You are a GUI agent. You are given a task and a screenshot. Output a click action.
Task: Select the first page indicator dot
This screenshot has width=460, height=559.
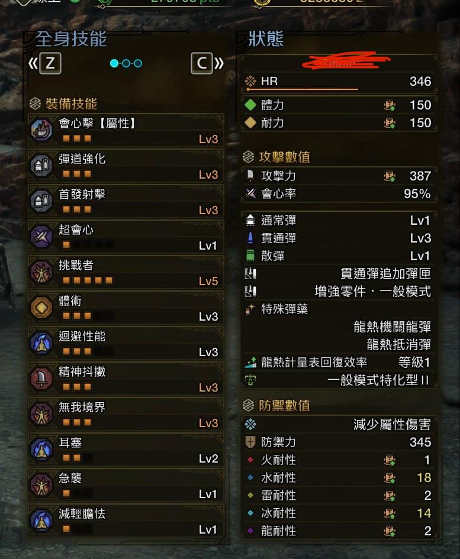114,63
